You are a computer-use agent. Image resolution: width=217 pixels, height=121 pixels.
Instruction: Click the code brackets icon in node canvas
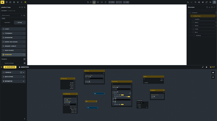pos(213,77)
